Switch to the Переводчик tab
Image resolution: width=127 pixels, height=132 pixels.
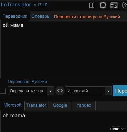pyautogui.click(x=15, y=16)
